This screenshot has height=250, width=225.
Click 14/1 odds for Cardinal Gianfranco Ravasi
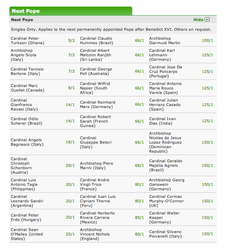coord(70,105)
